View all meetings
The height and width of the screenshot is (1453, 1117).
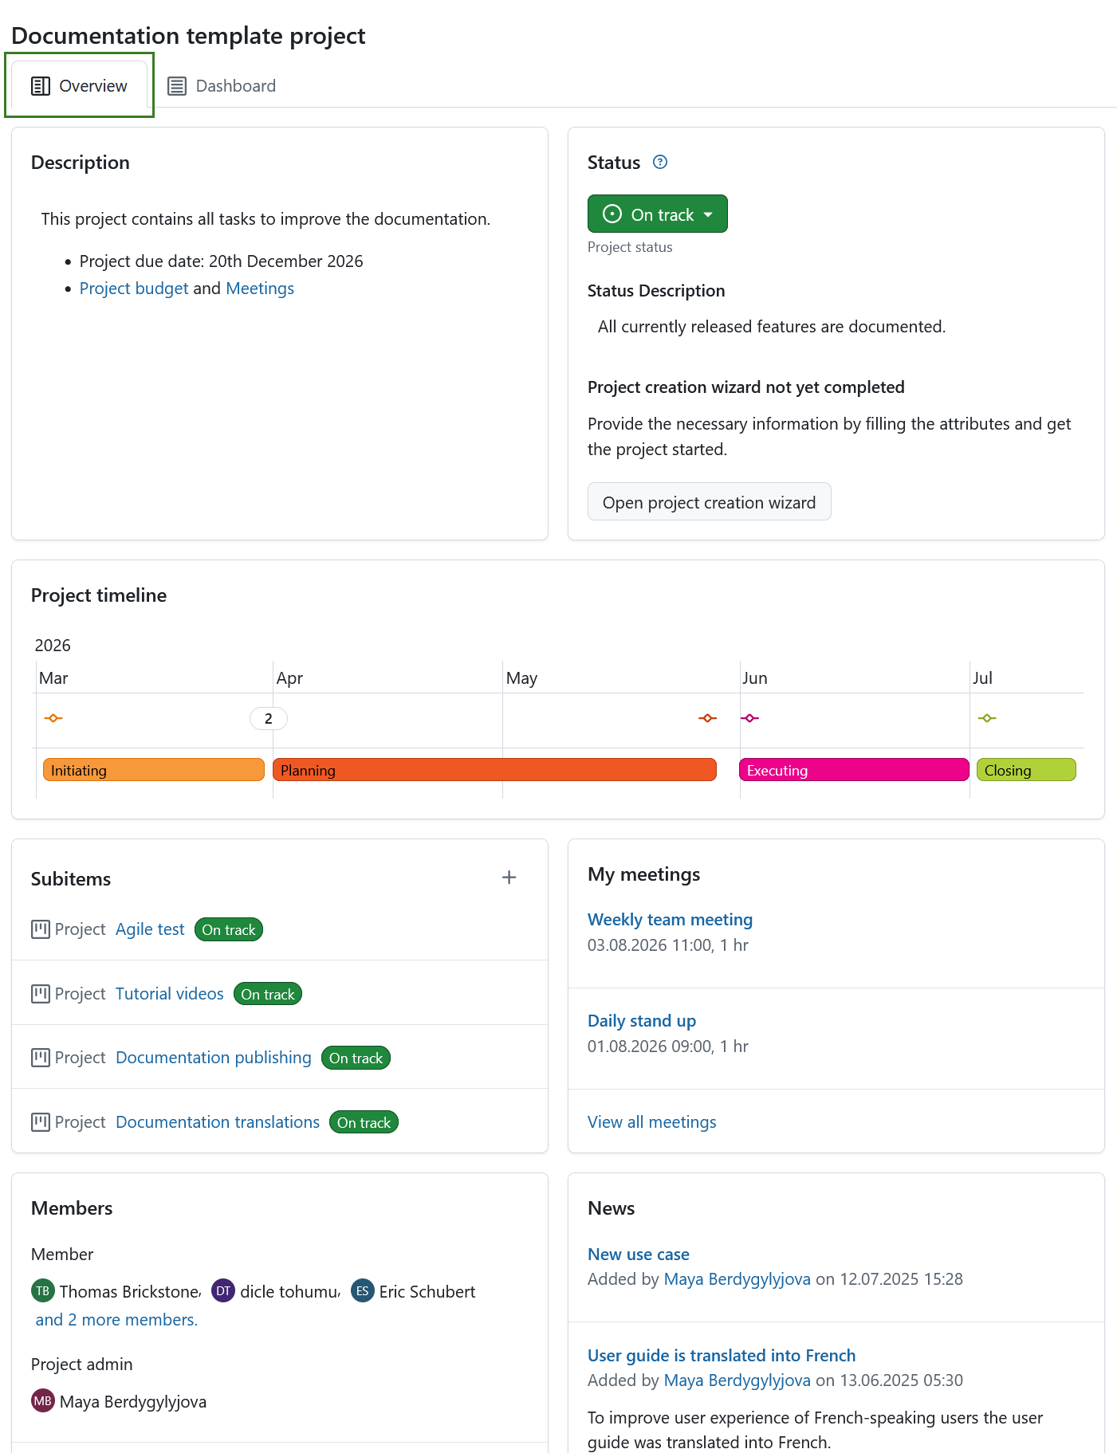(x=652, y=1122)
